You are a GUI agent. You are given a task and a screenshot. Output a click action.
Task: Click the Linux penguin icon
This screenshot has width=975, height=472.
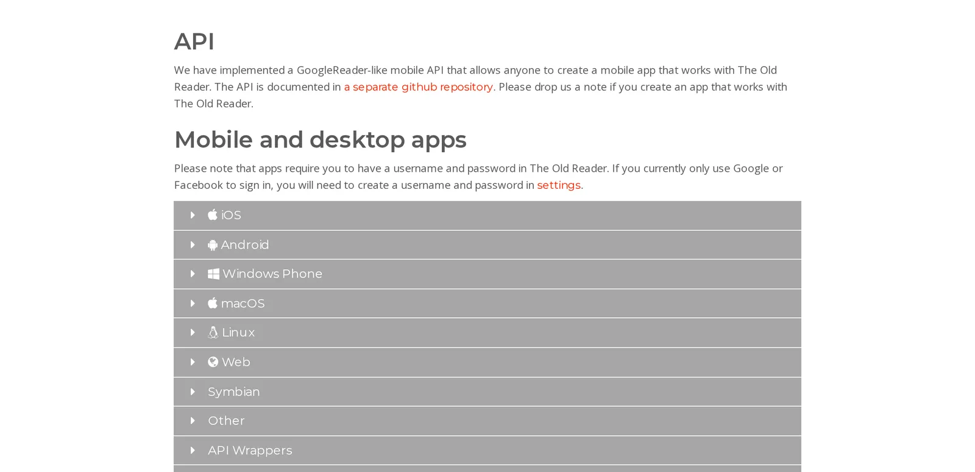pyautogui.click(x=213, y=333)
